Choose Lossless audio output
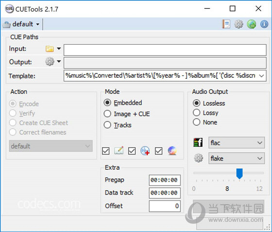The height and width of the screenshot is (232, 272). pyautogui.click(x=197, y=103)
